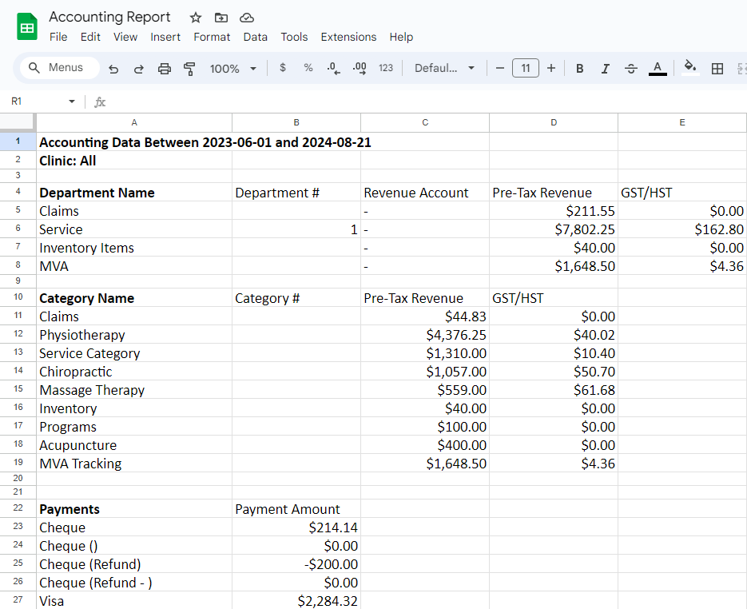The width and height of the screenshot is (747, 609).
Task: Open the borders tool
Action: [x=717, y=69]
